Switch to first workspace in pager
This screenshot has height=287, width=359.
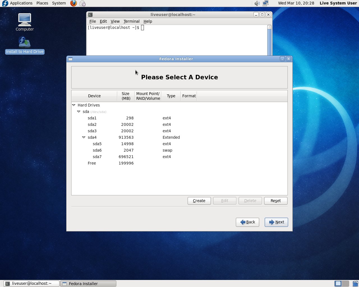[x=338, y=283]
